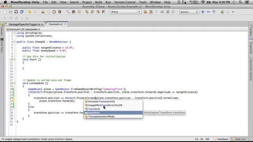Open the LateUpdate member breadcrumb selector

coord(31,29)
